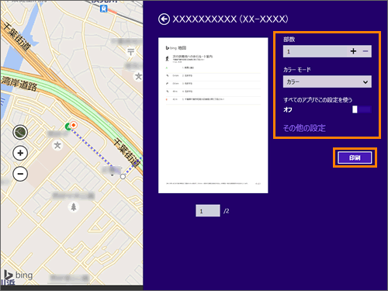Viewport: 388px width, 291px height.
Task: Zoom in the map with plus icon
Action: [20, 153]
